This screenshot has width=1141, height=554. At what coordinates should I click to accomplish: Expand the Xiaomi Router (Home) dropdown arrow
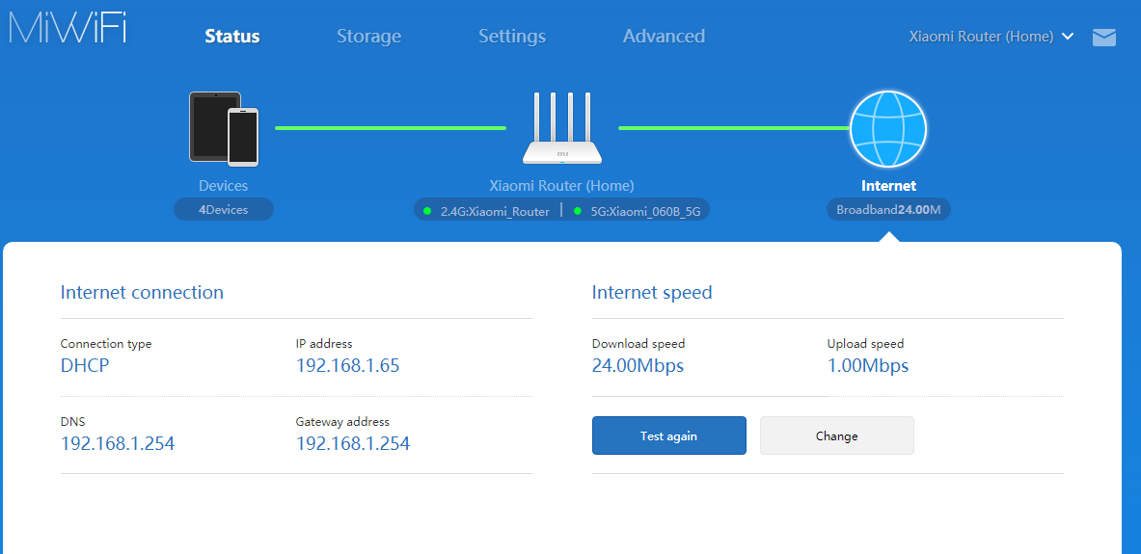pos(1067,37)
